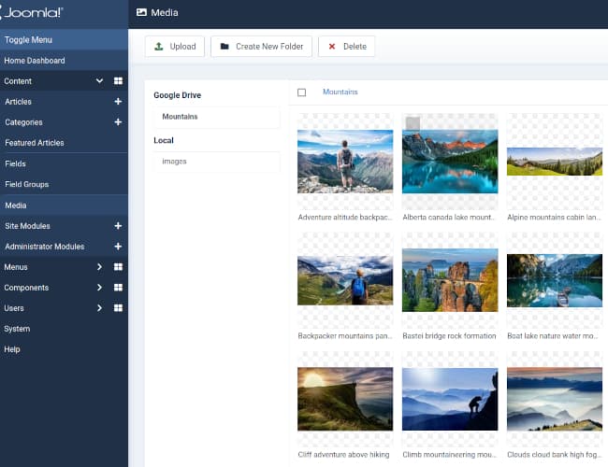
Task: Toggle checkbox on Alberta canada lake image
Action: pyautogui.click(x=413, y=123)
